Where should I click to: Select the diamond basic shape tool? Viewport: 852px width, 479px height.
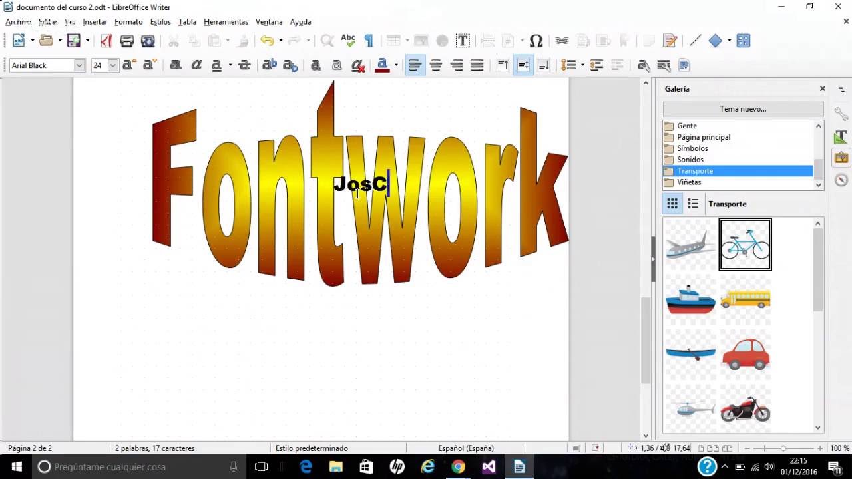point(715,41)
